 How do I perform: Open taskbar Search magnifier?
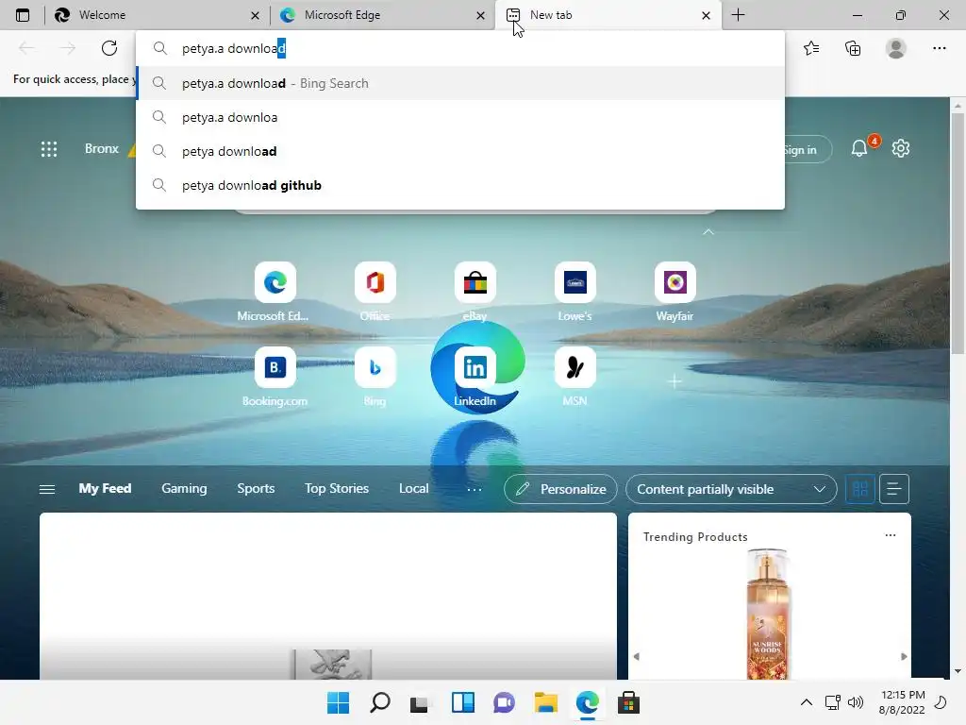coord(379,702)
